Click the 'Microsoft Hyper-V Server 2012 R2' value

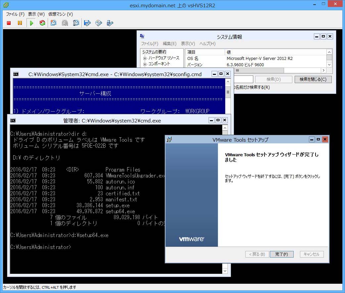point(260,59)
